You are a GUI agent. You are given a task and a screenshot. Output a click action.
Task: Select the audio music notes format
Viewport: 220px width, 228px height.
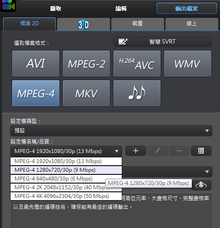[x=137, y=93]
